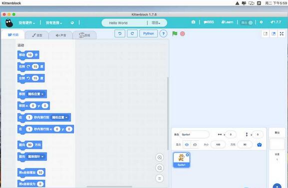Click the blue add backdrop button
Screen dimensions: 288x188
(x=277, y=186)
